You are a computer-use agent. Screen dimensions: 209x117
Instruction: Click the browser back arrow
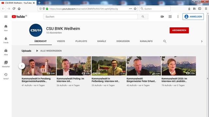point(3,9)
